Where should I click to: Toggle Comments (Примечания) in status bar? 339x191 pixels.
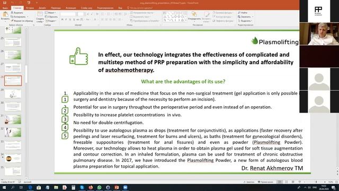[x=265, y=182]
